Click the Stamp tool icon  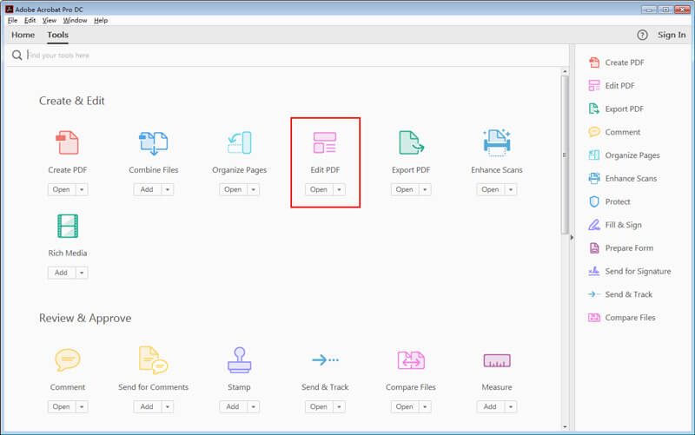(239, 359)
